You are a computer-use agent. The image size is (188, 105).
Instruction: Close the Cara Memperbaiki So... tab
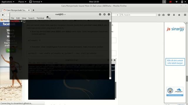(x=29, y=10)
